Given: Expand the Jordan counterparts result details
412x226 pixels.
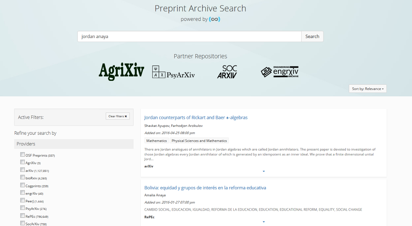Looking at the screenshot, I should (264, 171).
